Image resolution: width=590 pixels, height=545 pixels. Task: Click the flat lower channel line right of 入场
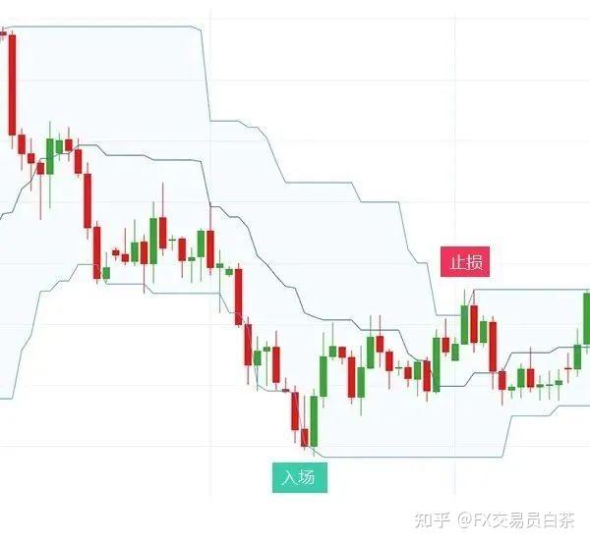(412, 457)
